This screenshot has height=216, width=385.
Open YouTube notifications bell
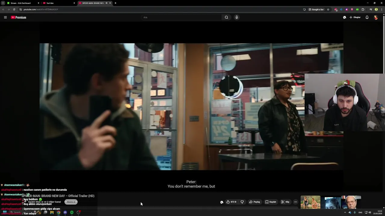[367, 17]
